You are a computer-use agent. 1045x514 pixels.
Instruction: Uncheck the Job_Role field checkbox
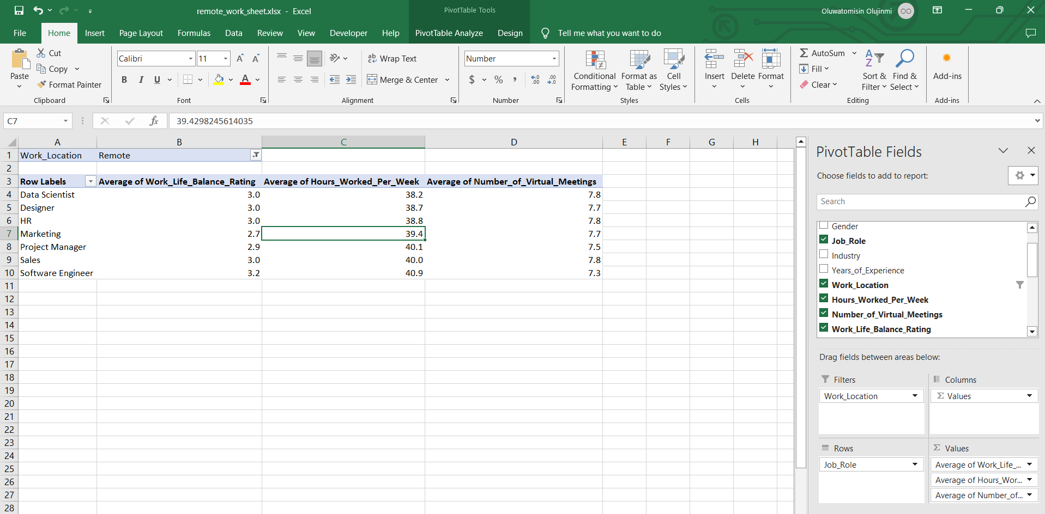coord(824,240)
